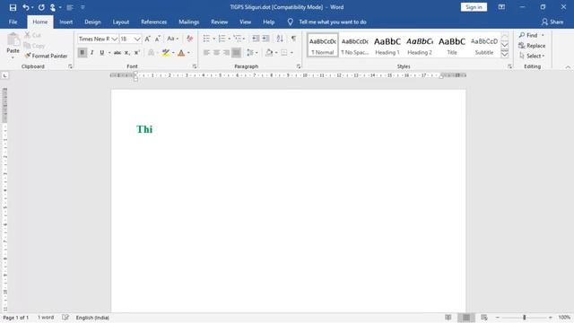This screenshot has width=574, height=323.
Task: Save the document with the Save icon
Action: 13,7
